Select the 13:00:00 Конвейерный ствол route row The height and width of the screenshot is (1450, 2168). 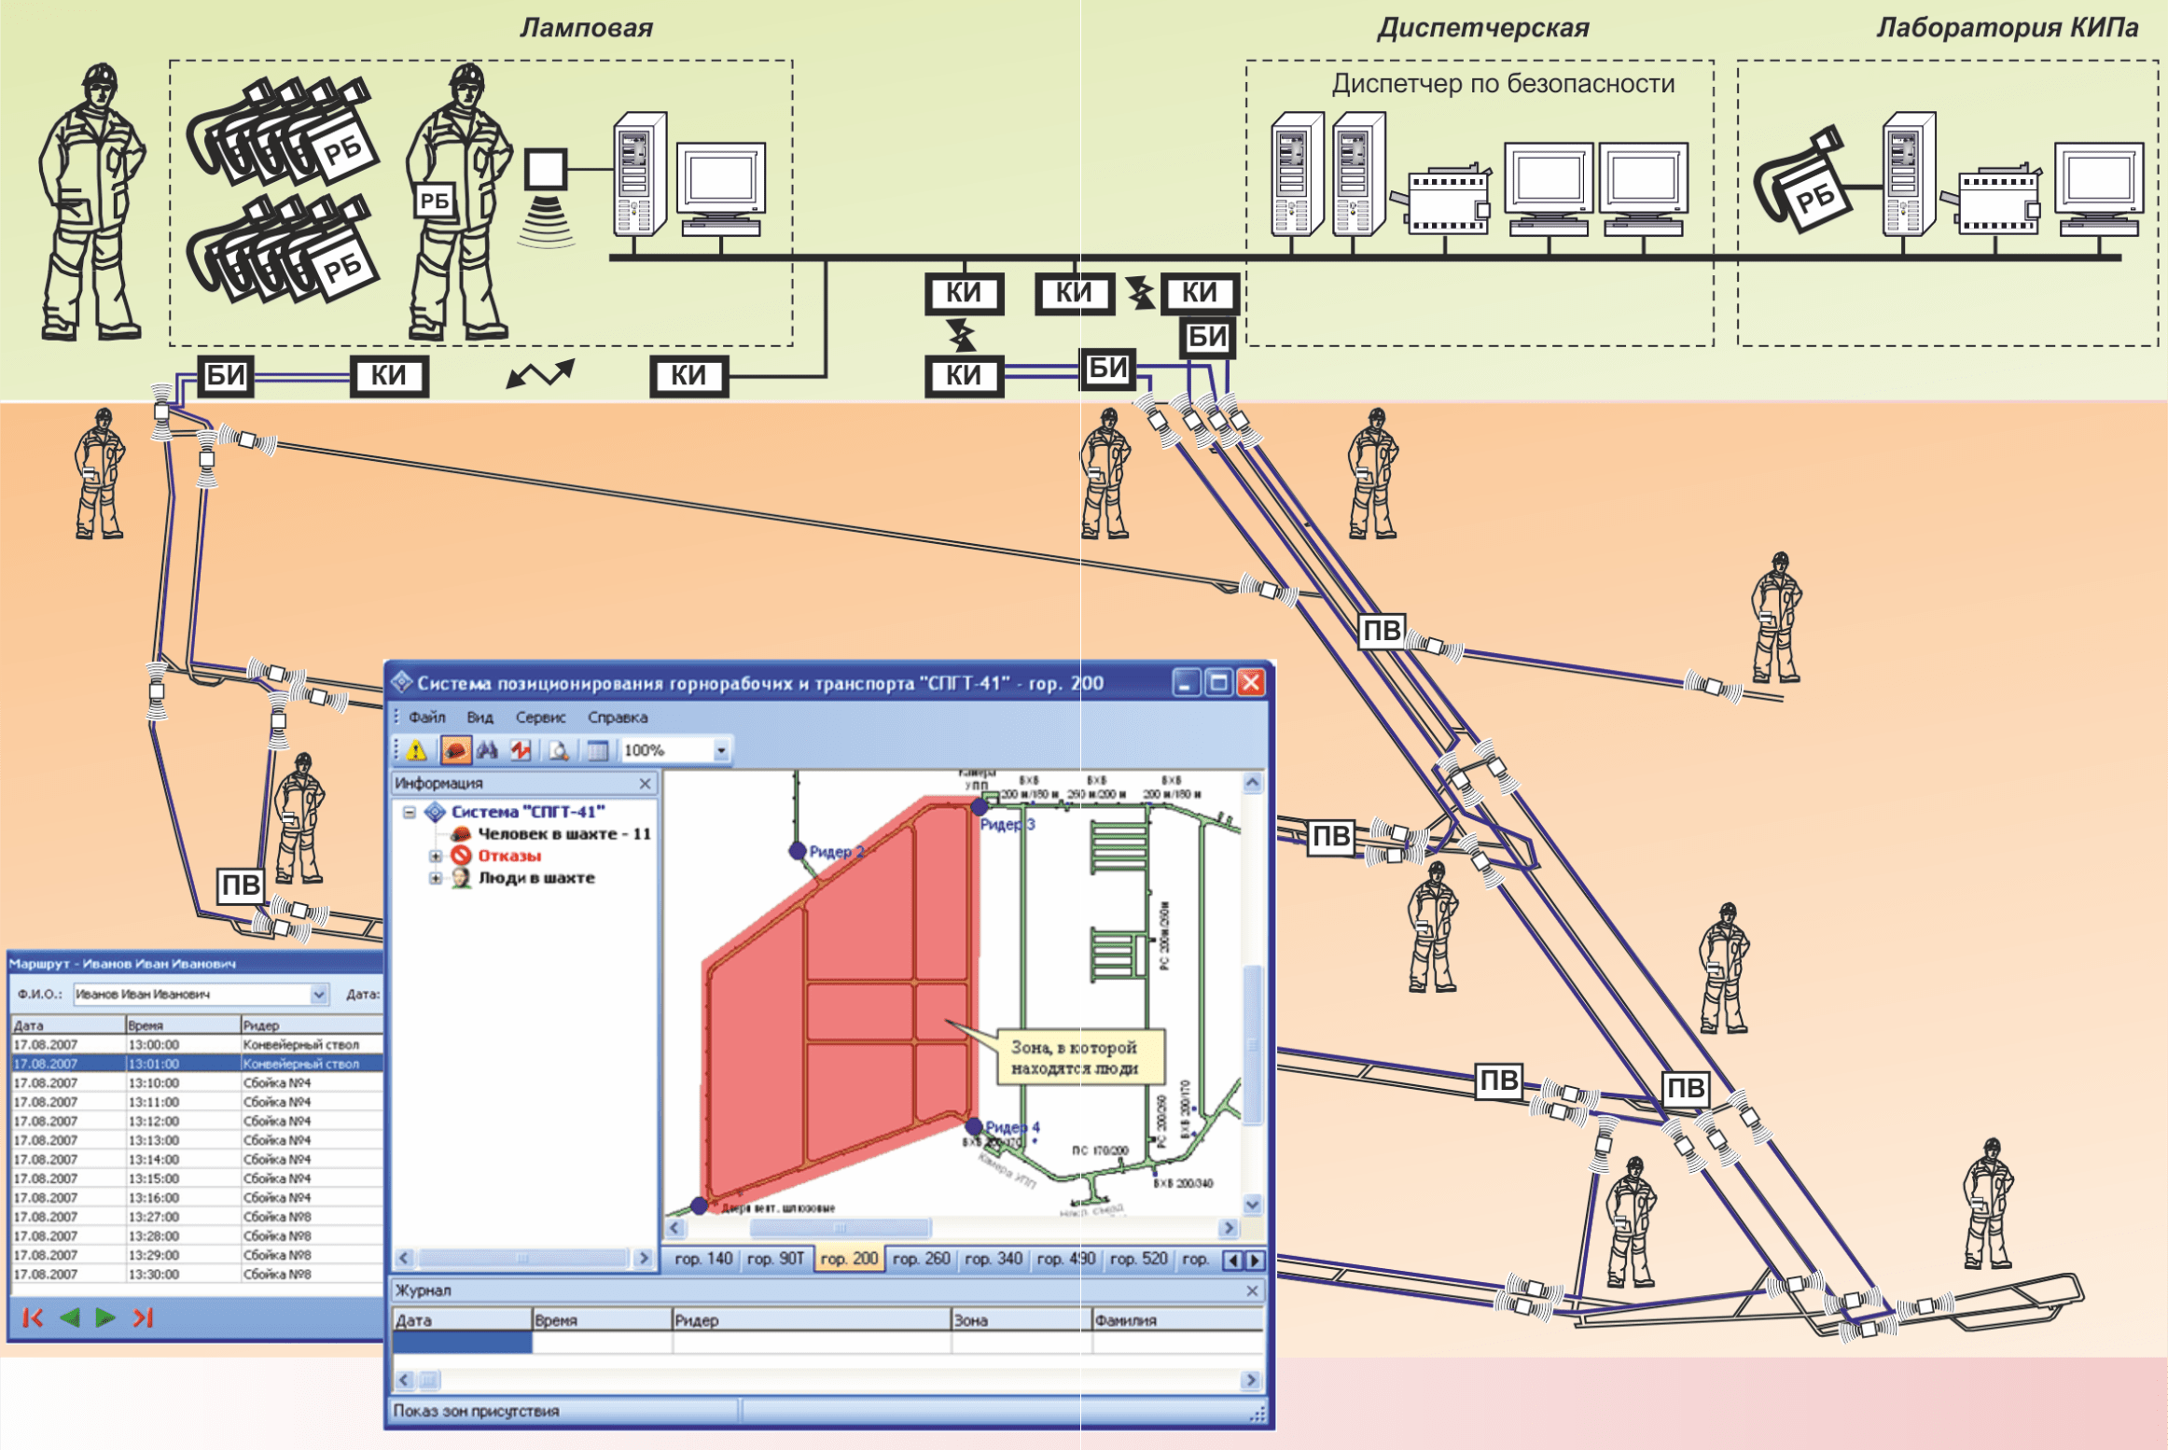coord(197,1044)
